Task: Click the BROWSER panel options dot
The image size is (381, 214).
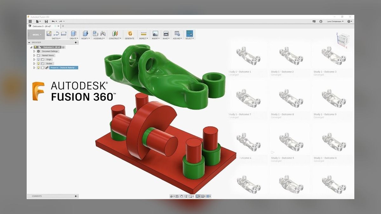Action: coord(76,42)
